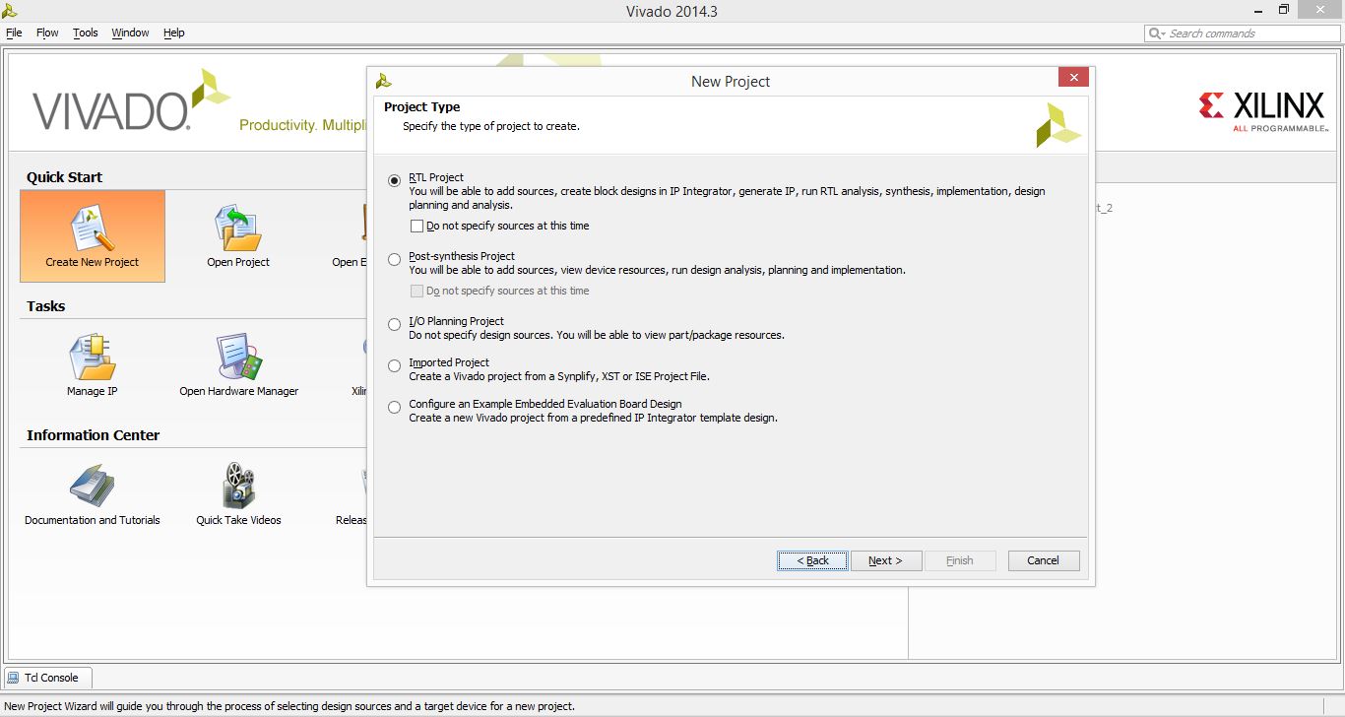The width and height of the screenshot is (1345, 717).
Task: Click the 'Tasks' section heading
Action: click(45, 306)
